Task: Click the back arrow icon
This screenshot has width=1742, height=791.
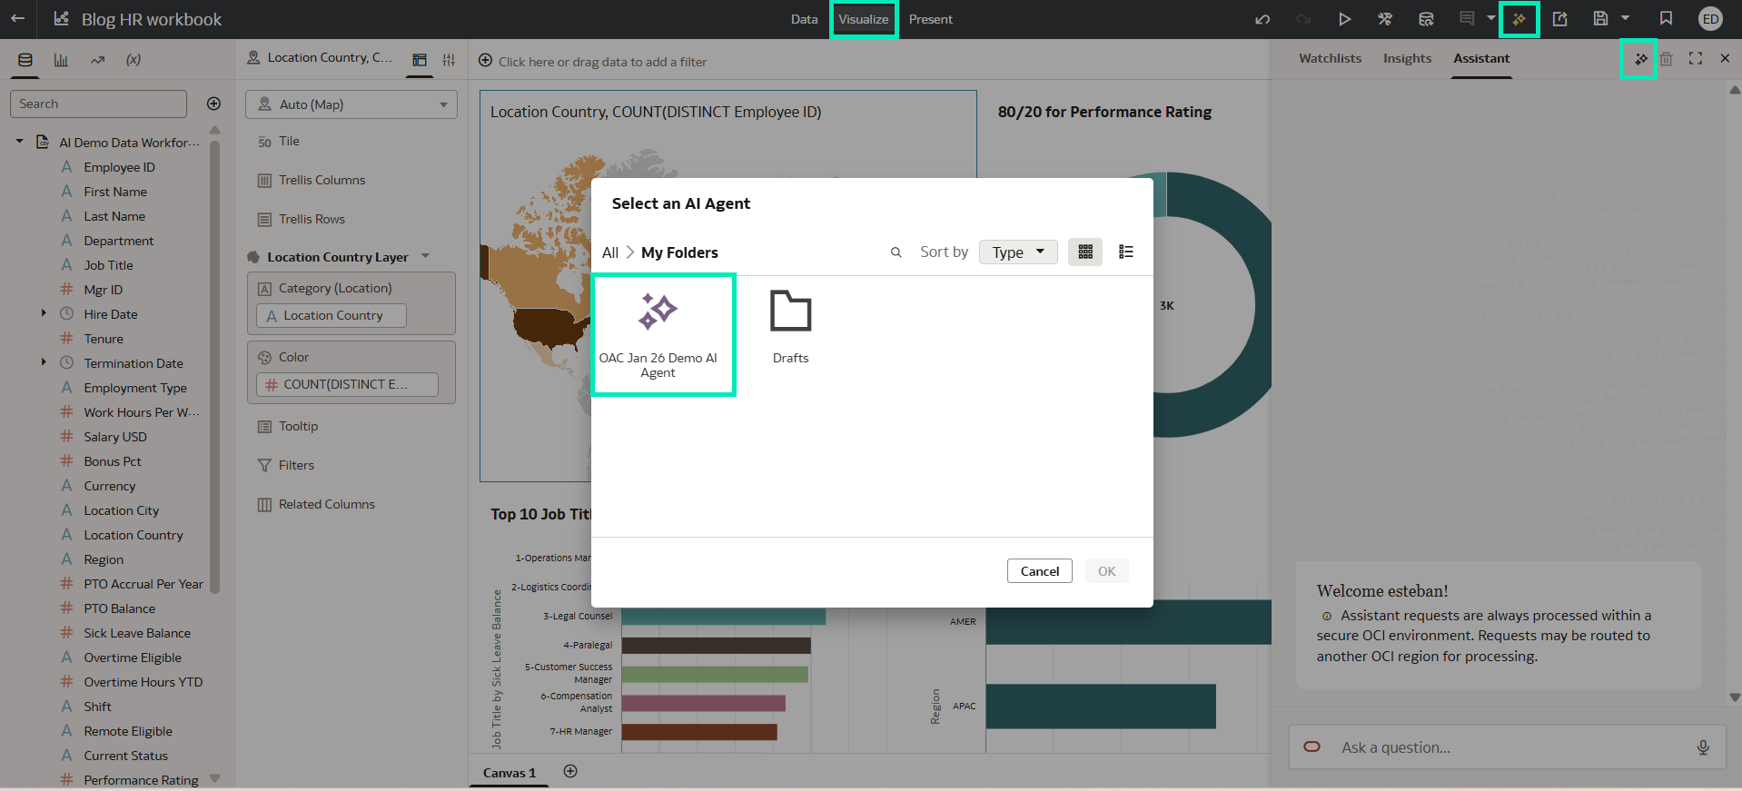Action: pyautogui.click(x=17, y=19)
